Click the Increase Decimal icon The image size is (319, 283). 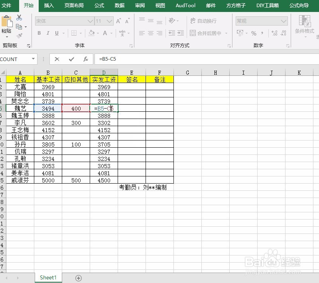(275, 33)
